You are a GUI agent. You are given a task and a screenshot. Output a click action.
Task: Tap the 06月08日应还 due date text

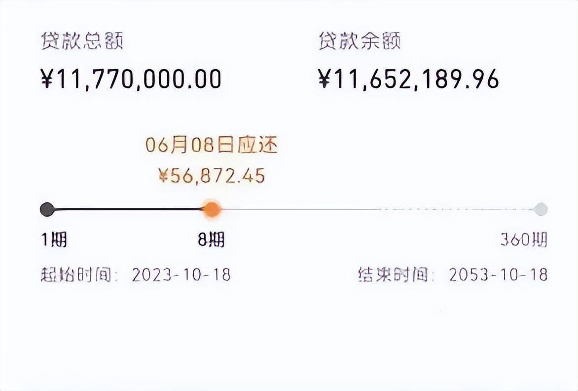(x=211, y=145)
